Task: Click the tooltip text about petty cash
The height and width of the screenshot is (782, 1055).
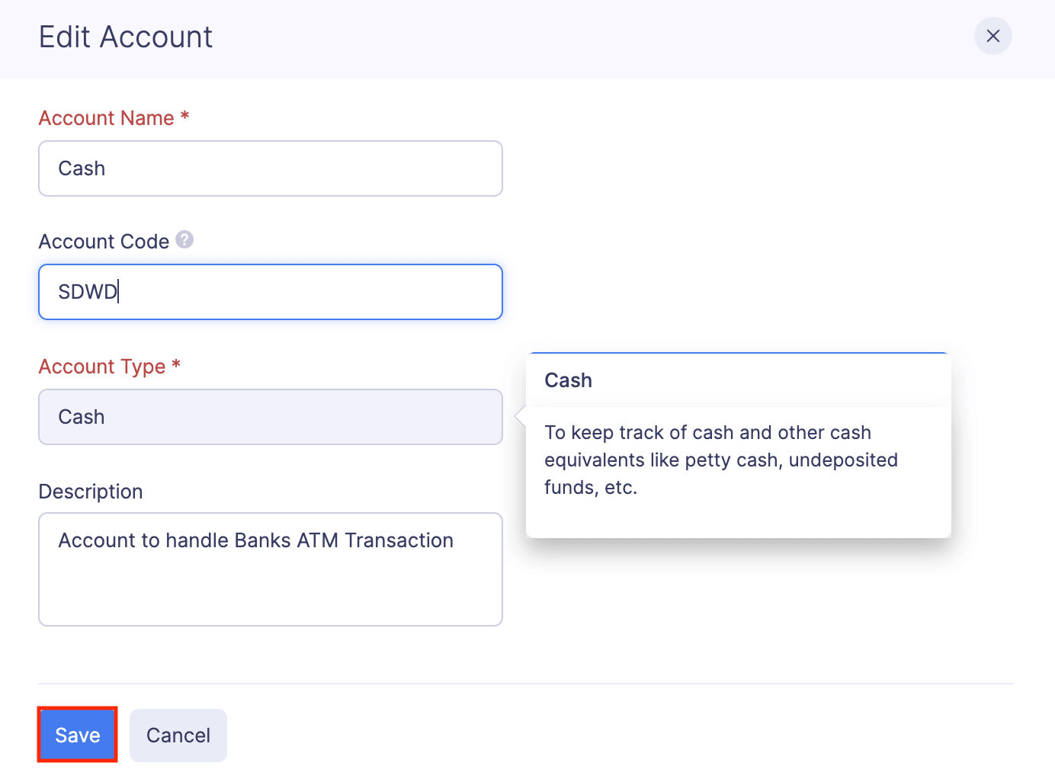Action: (x=720, y=460)
